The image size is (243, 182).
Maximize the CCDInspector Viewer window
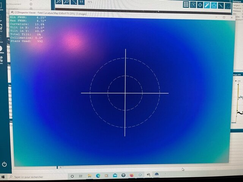[224, 17]
